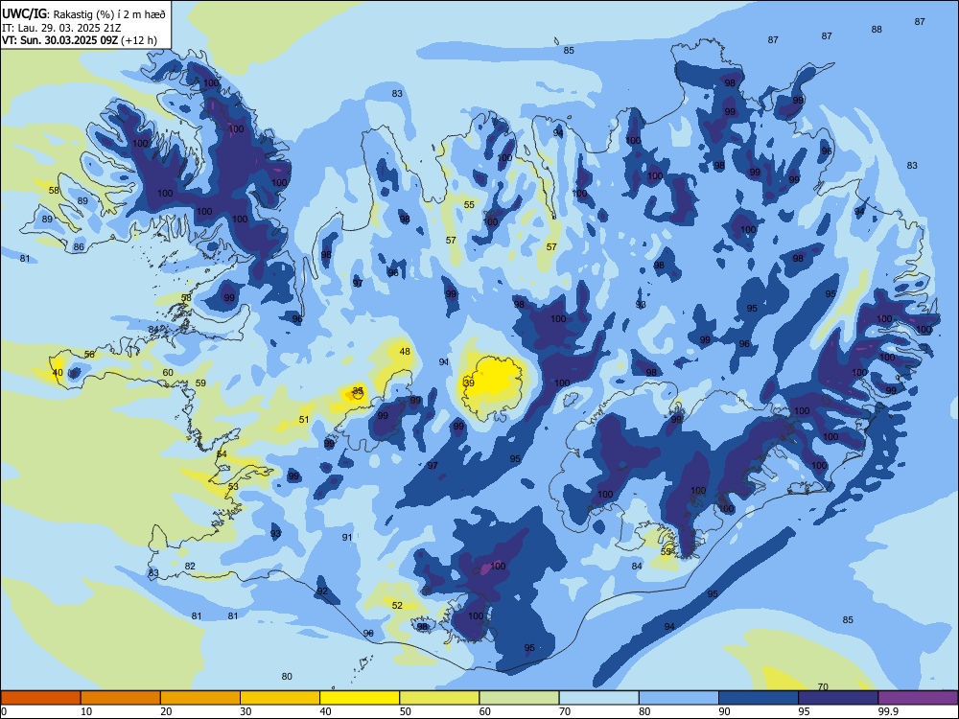Click the bright yellow 40–50 legend swatch
Viewport: 959px width, 719px height.
click(x=360, y=698)
